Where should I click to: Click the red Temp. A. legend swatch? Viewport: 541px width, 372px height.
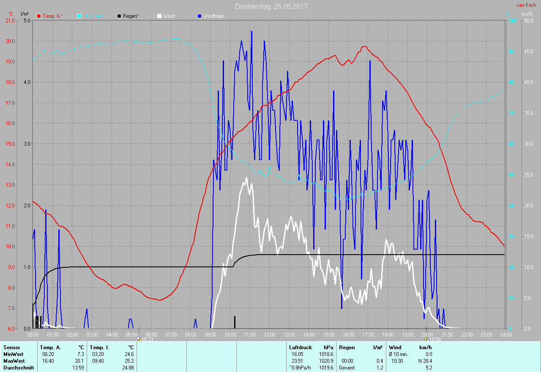pos(39,16)
